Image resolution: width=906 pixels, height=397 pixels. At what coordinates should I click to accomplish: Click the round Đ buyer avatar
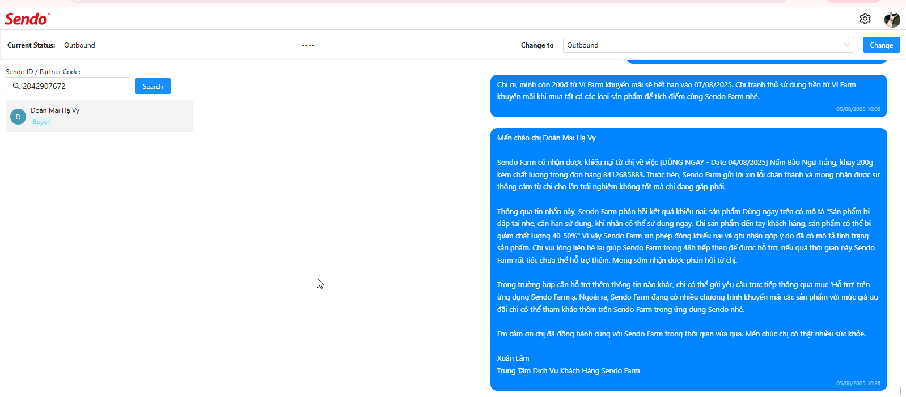click(x=18, y=117)
